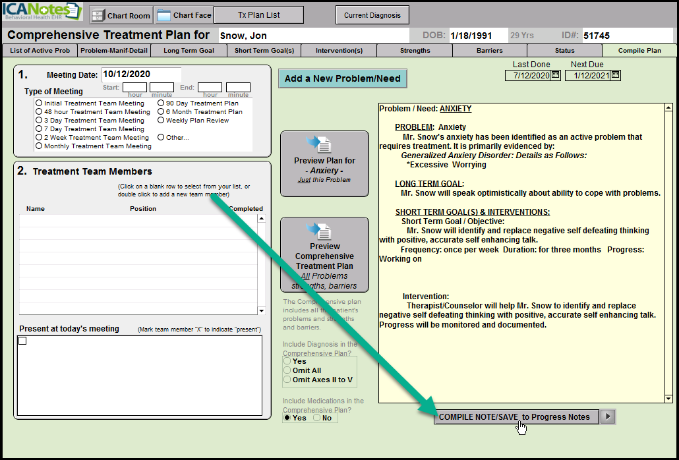
Task: Select Initial Treatment Team Meeting option
Action: tap(39, 103)
